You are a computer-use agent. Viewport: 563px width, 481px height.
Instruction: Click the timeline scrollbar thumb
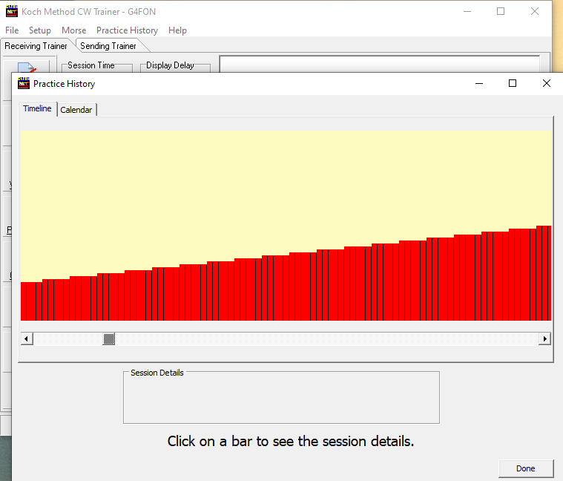[x=109, y=338]
